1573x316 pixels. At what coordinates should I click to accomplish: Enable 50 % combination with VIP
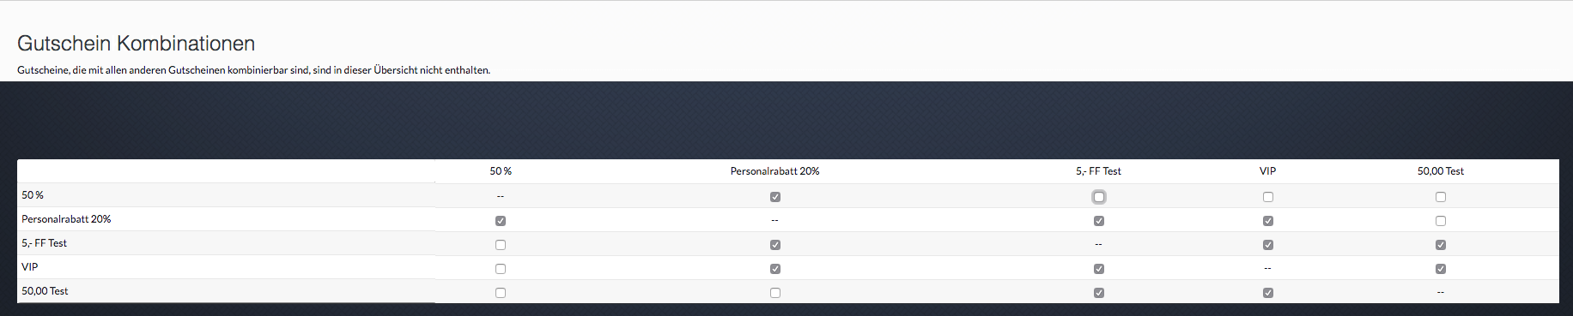1268,197
